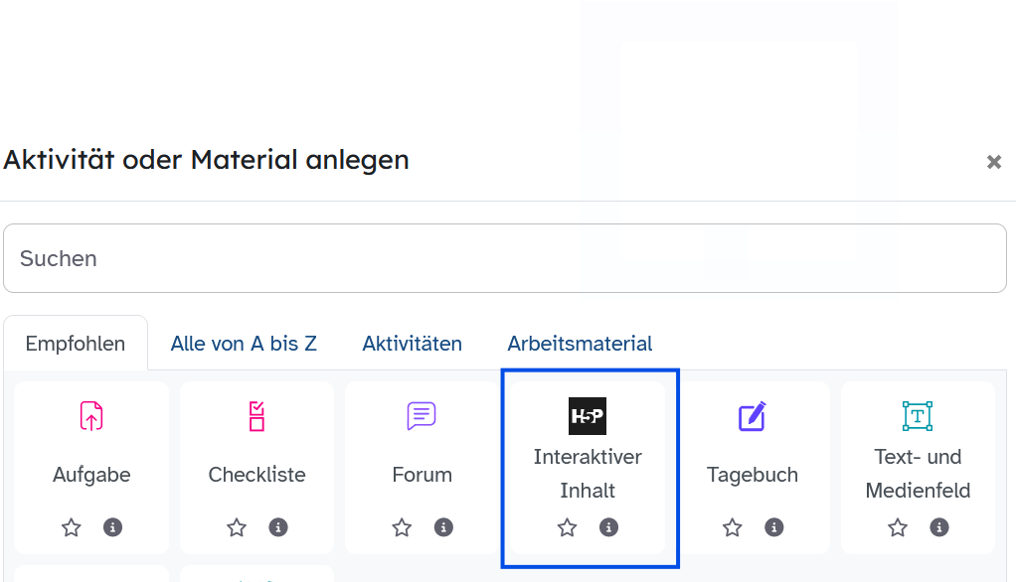Toggle favorite star for Forum
The image size is (1016, 582).
402,527
